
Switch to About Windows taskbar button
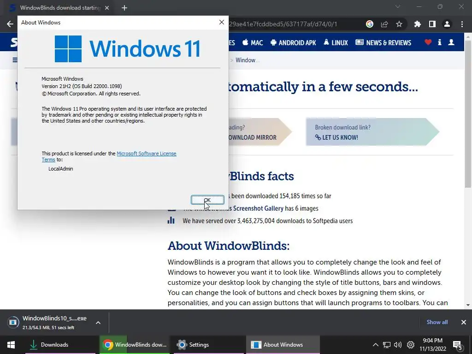click(x=283, y=345)
